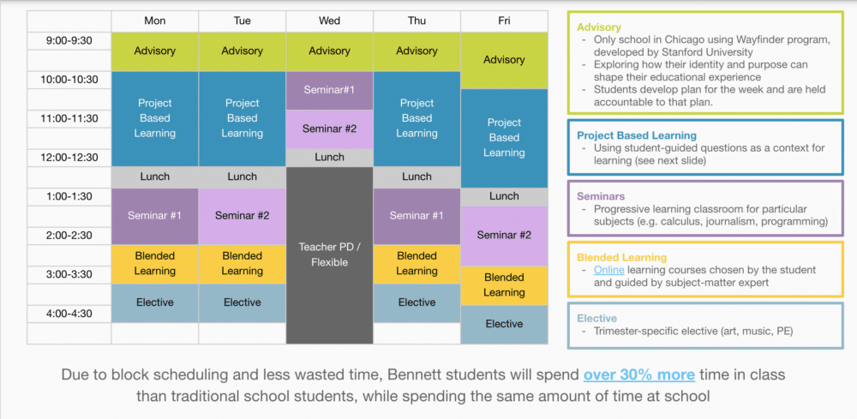Click Tuesday's Seminar #2 block
The height and width of the screenshot is (419, 857).
[243, 216]
